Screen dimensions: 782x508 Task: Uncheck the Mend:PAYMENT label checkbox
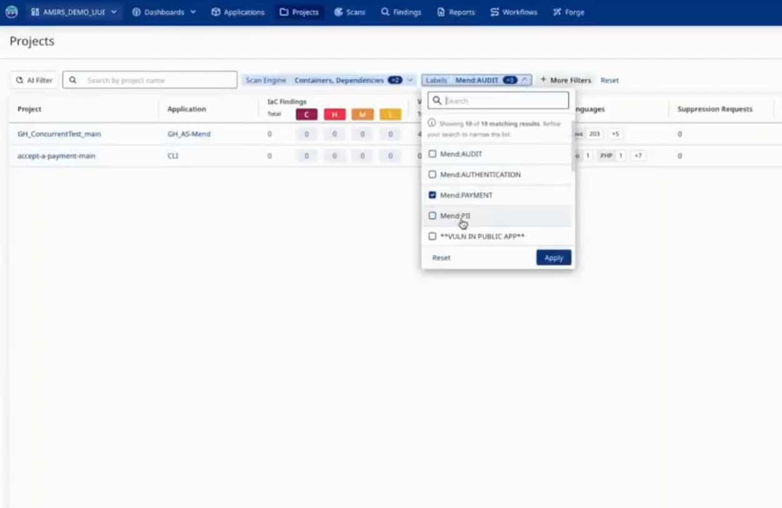tap(432, 195)
